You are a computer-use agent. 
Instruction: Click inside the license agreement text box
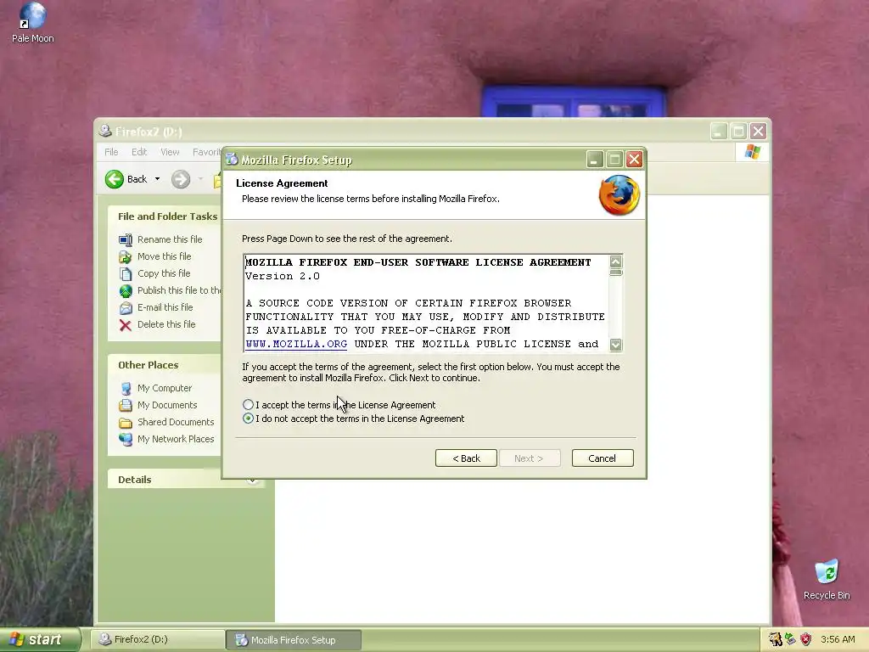[x=426, y=303]
